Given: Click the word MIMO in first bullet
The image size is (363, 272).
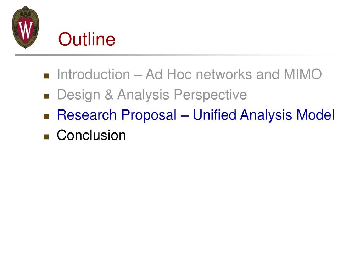Looking at the screenshot, I should click(x=303, y=74).
